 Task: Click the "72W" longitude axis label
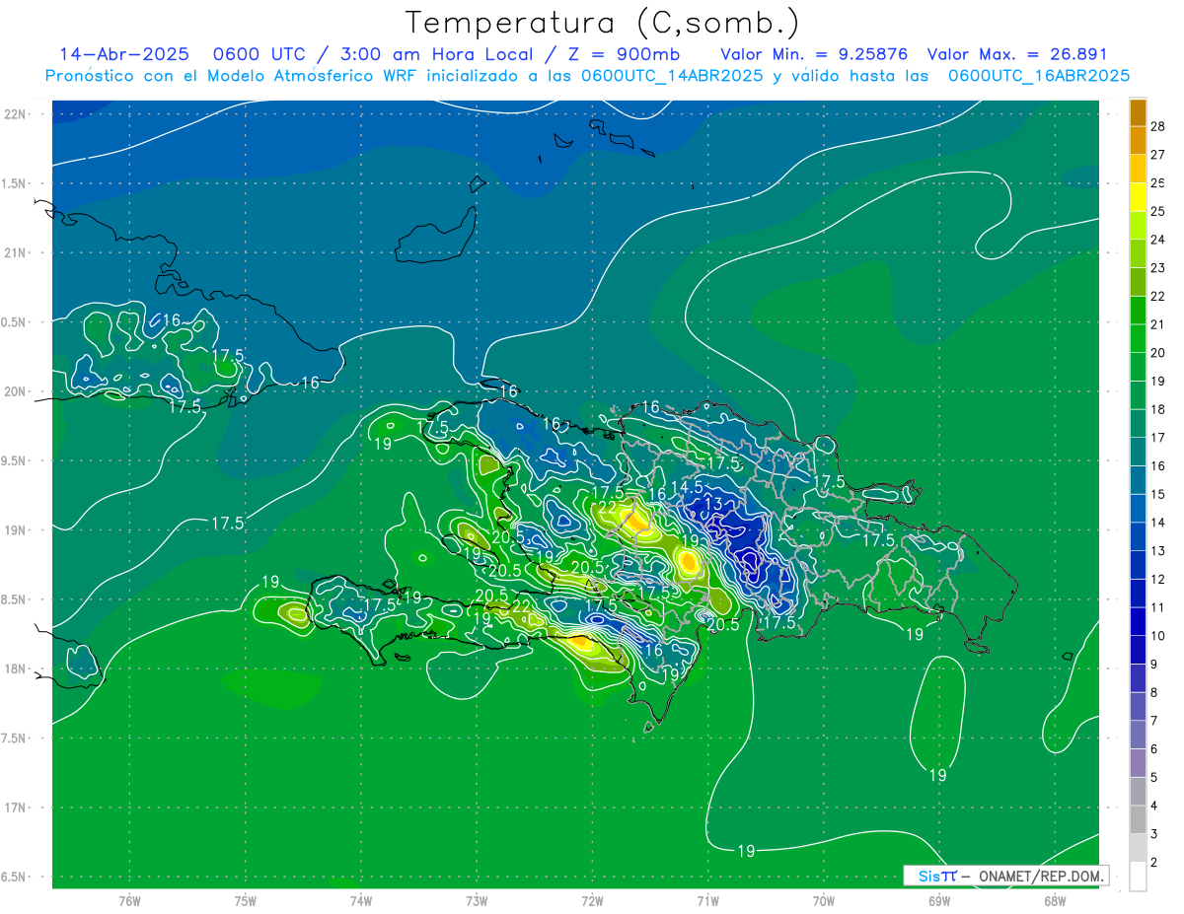coord(592,901)
